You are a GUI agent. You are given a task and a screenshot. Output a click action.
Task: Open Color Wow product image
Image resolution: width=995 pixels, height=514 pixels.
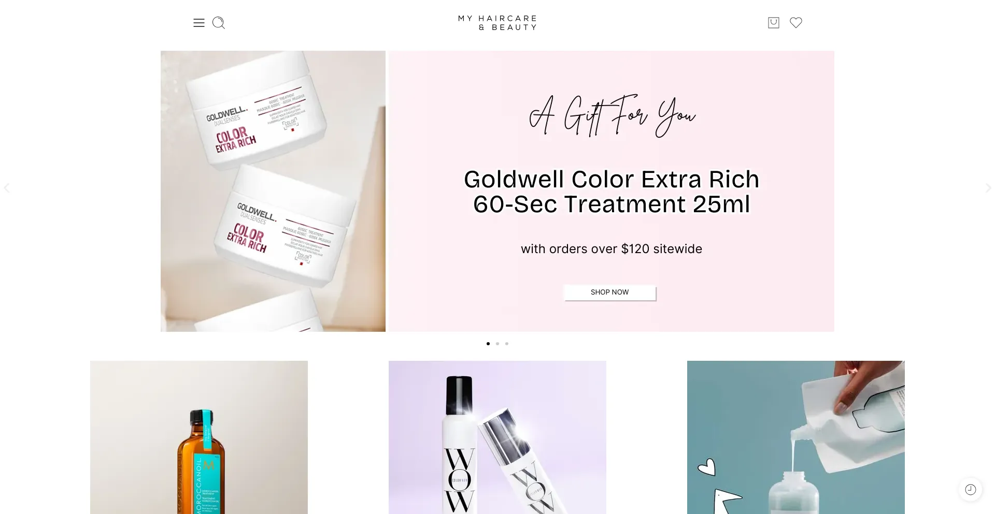pyautogui.click(x=497, y=437)
